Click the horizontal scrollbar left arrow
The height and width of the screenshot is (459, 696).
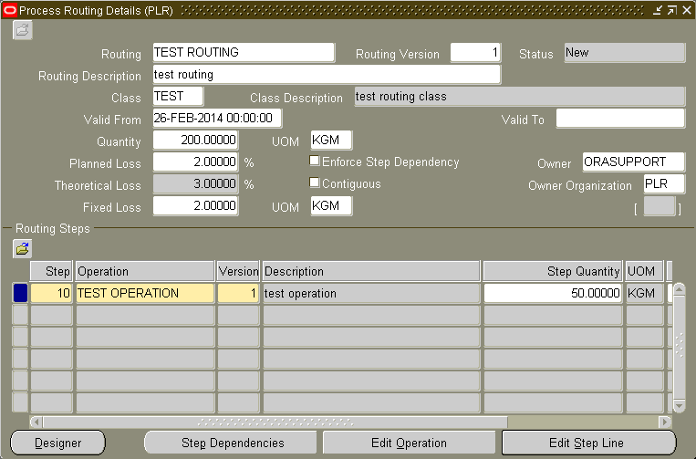click(x=36, y=422)
